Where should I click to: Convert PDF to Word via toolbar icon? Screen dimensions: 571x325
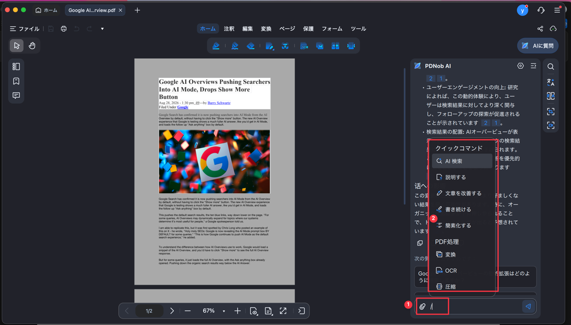click(320, 46)
